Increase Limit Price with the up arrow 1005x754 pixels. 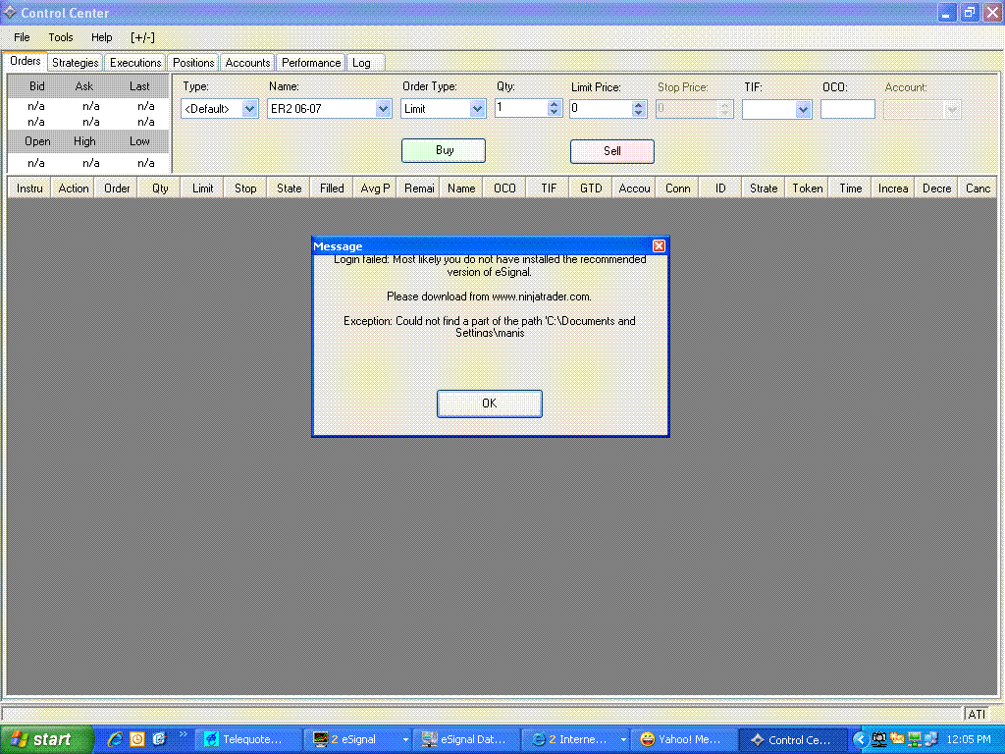(x=638, y=104)
